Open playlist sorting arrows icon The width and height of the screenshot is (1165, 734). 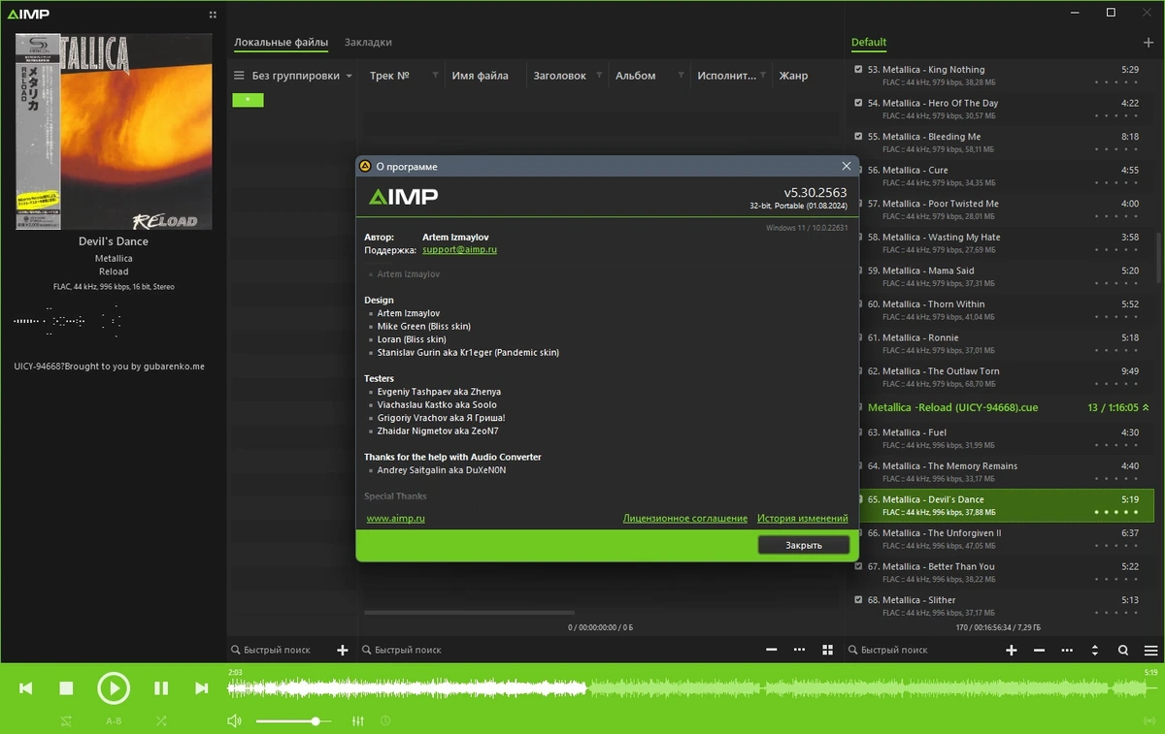point(1095,650)
